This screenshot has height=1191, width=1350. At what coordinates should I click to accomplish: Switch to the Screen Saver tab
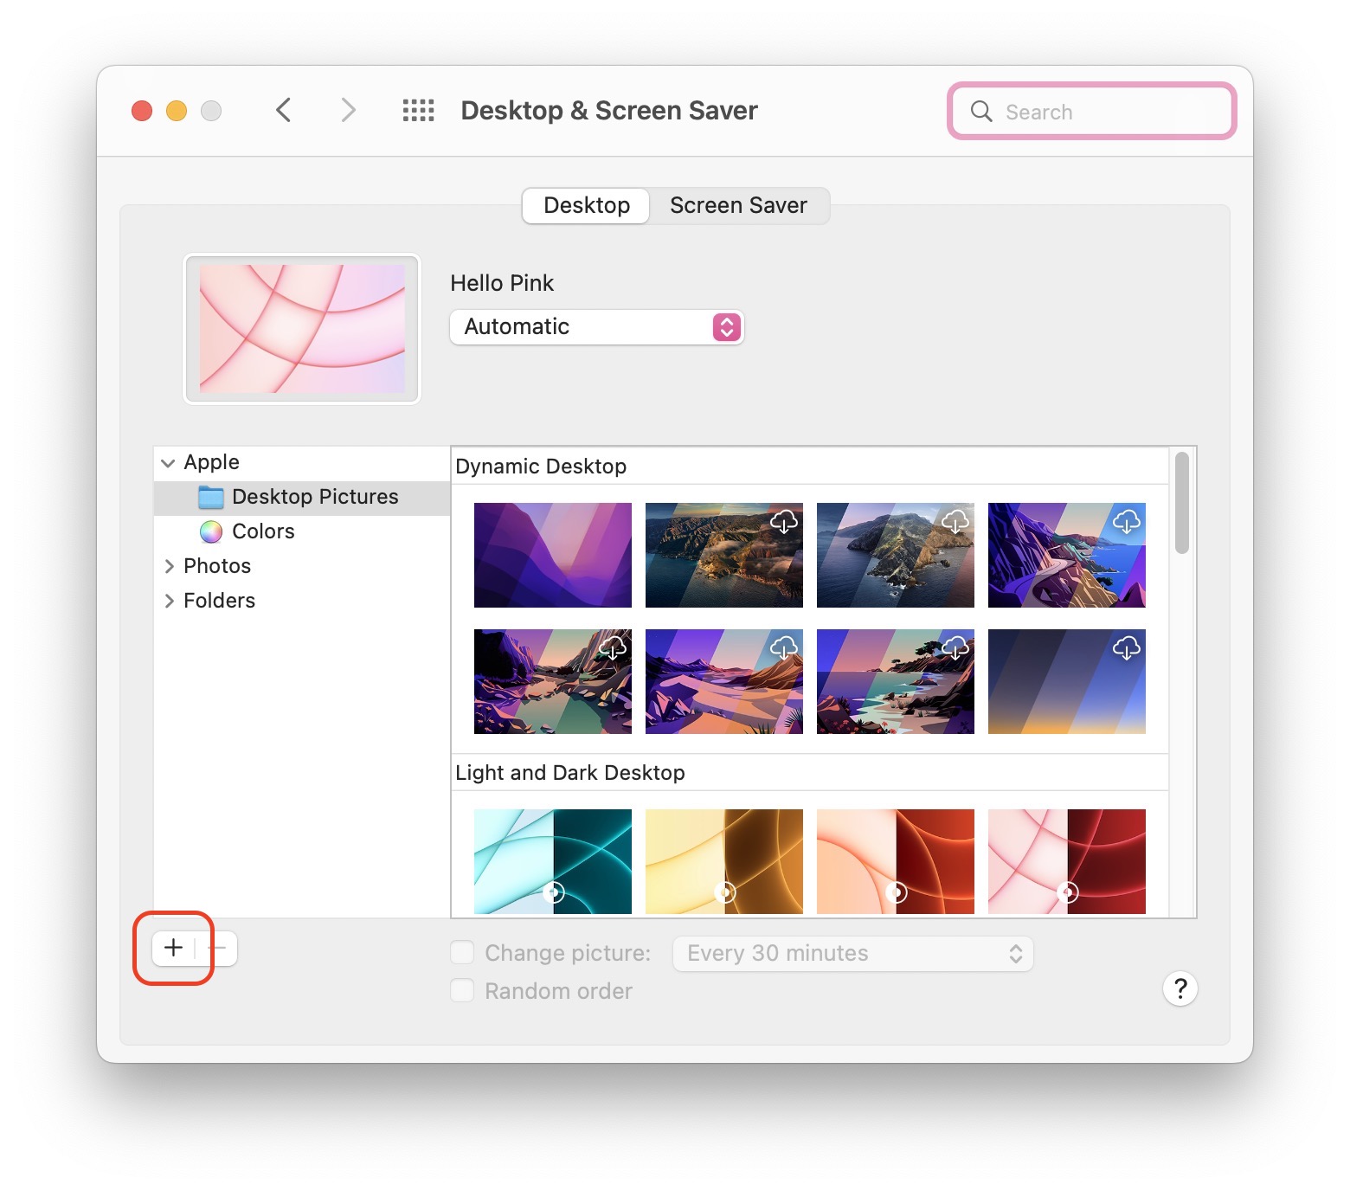pos(738,206)
